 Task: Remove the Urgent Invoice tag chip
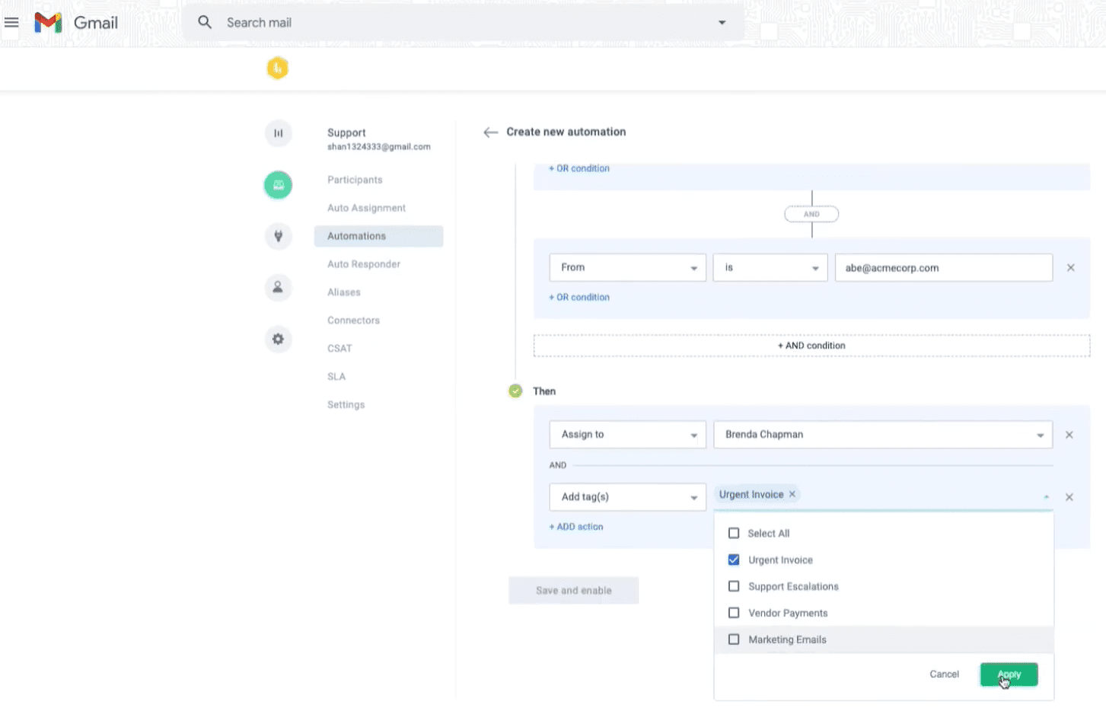tap(792, 494)
